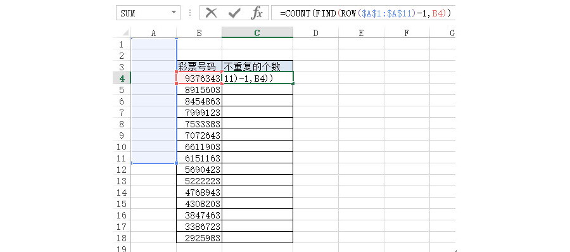Select row 13 header
The image size is (570, 252).
(x=122, y=180)
